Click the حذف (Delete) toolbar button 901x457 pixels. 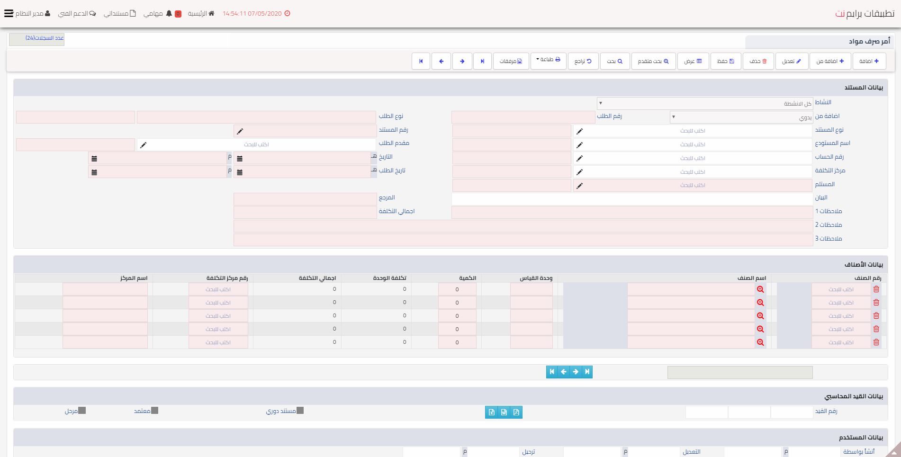(x=758, y=61)
